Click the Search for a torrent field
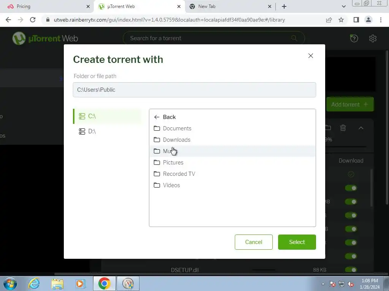389x291 pixels. [x=213, y=38]
